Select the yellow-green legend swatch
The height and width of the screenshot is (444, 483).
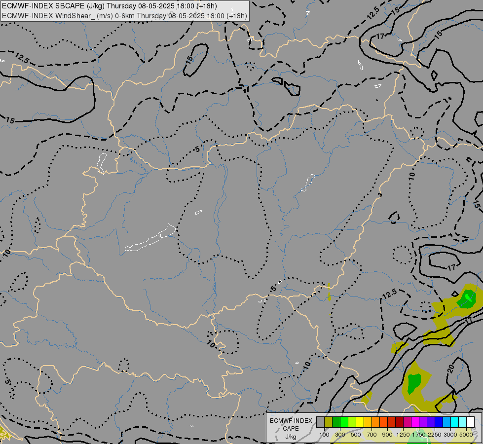352,422
